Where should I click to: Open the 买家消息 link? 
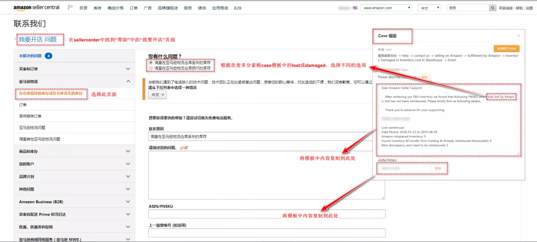pyautogui.click(x=506, y=8)
